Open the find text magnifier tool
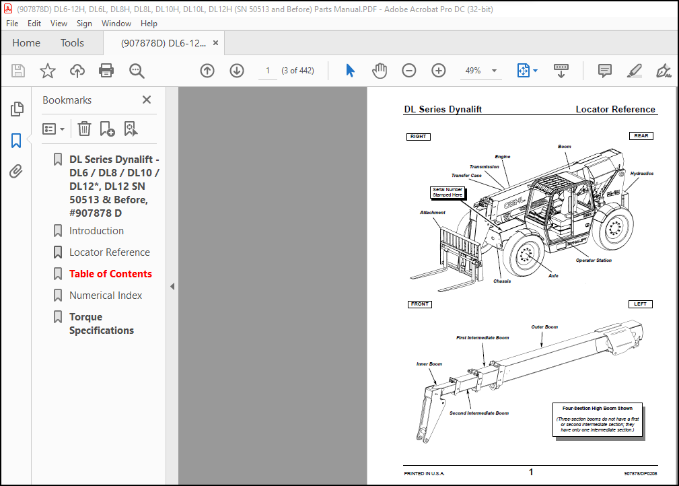This screenshot has width=679, height=486. point(137,71)
